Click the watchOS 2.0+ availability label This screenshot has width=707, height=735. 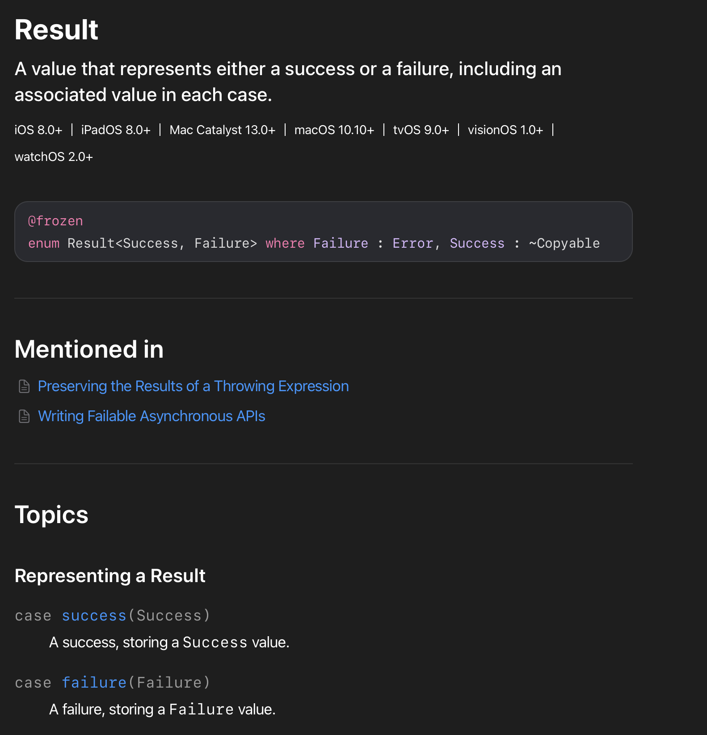coord(54,157)
